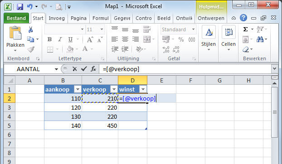Decrease decimal places
This screenshot has height=164, width=282.
pyautogui.click(x=176, y=49)
